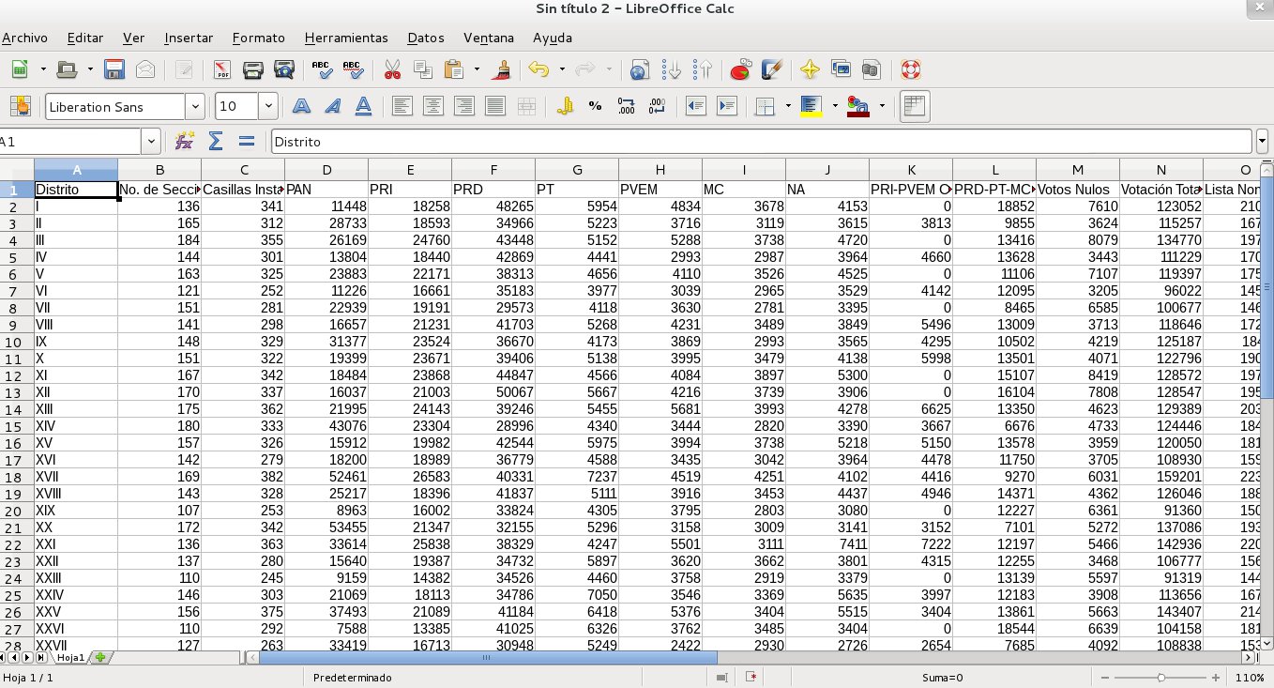Click column header D above PAN

[x=326, y=170]
